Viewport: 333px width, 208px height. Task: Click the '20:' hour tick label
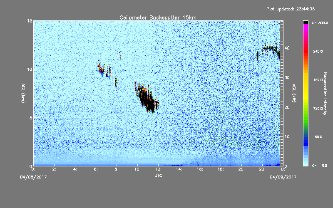[241, 169]
